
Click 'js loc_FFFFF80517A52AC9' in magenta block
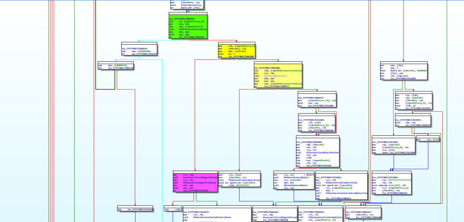pos(191,190)
